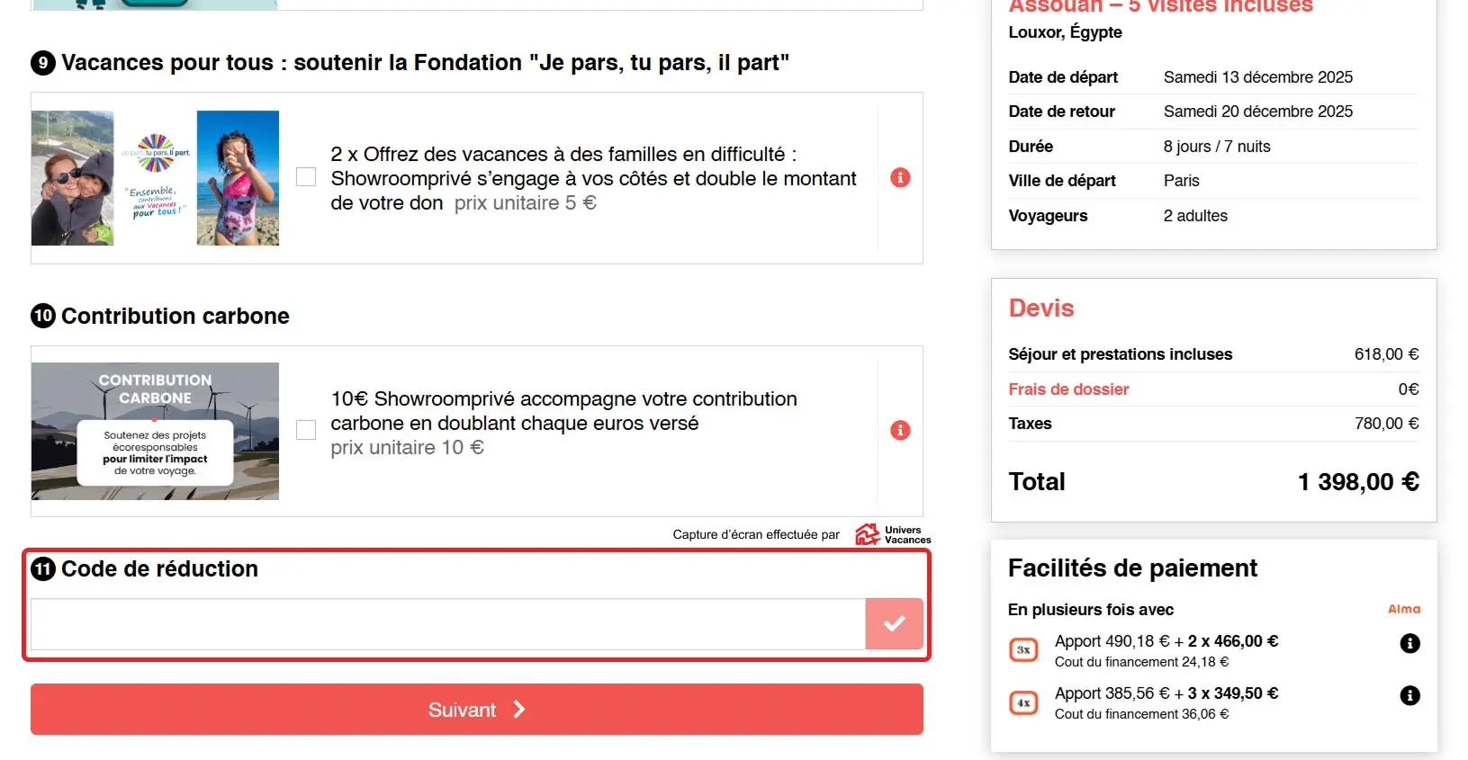Click the 3x installment badge icon
The image size is (1468, 760).
tap(1023, 649)
